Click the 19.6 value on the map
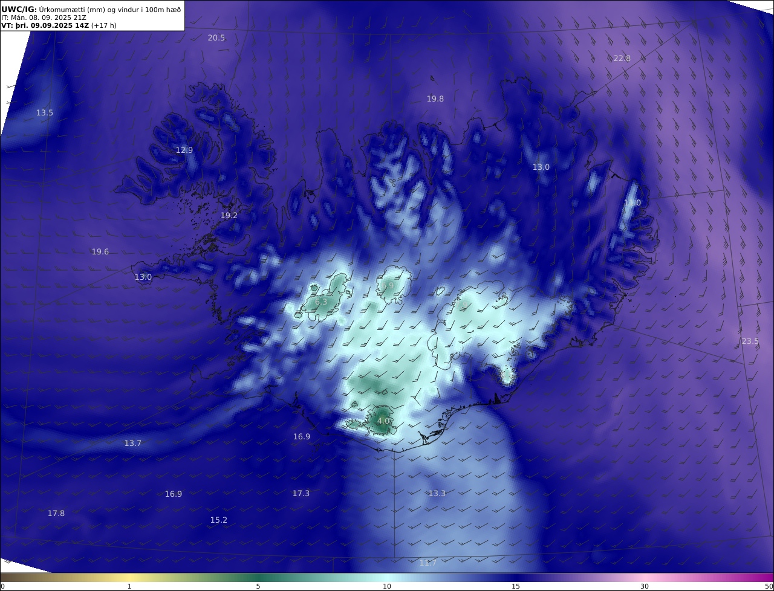The width and height of the screenshot is (774, 591). 100,251
